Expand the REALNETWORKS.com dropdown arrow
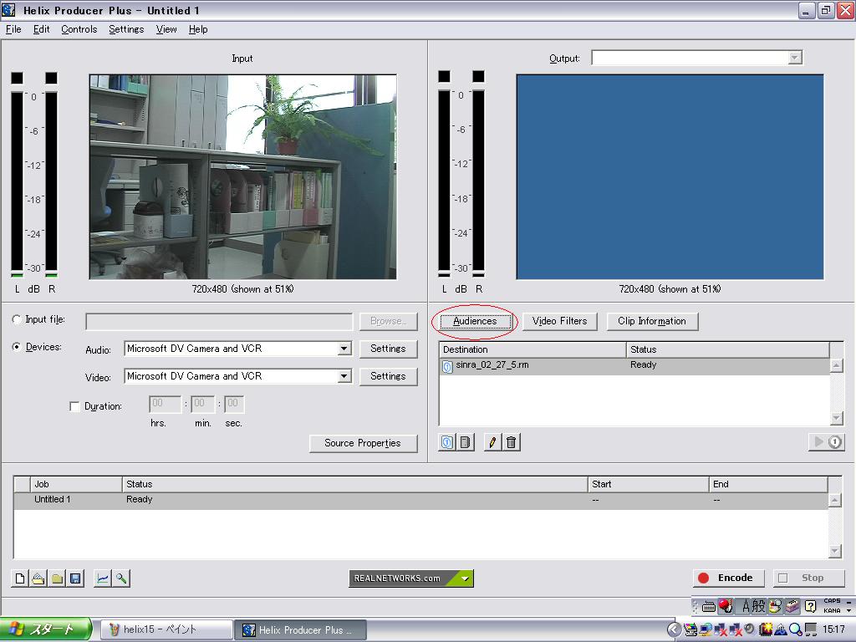856x642 pixels. (x=465, y=578)
